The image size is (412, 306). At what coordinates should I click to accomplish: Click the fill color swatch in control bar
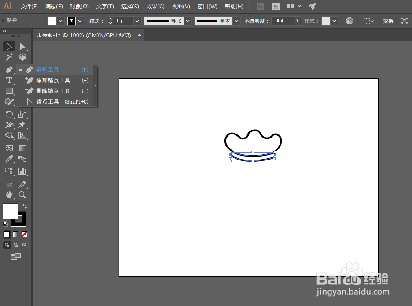click(x=52, y=21)
